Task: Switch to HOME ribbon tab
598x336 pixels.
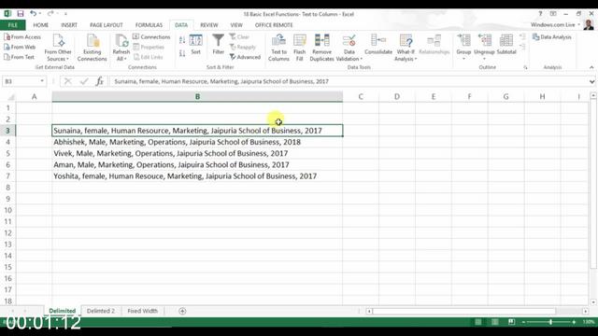Action: tap(41, 25)
